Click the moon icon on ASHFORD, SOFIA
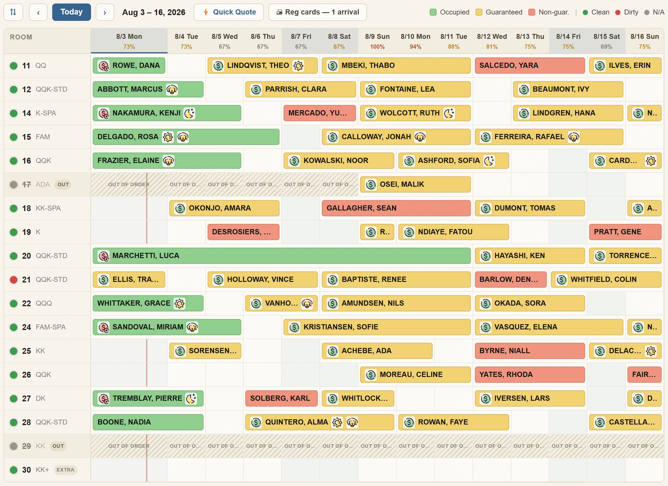The width and height of the screenshot is (668, 486). 489,161
